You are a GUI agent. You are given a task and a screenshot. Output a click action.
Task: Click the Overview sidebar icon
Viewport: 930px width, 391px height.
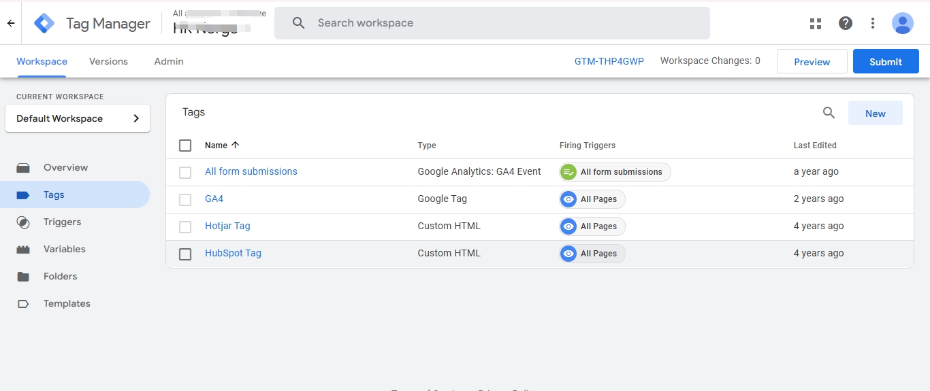23,168
